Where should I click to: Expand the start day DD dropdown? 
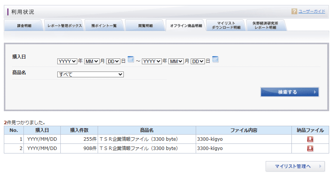coord(113,61)
